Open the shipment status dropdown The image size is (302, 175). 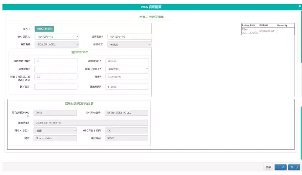click(129, 44)
